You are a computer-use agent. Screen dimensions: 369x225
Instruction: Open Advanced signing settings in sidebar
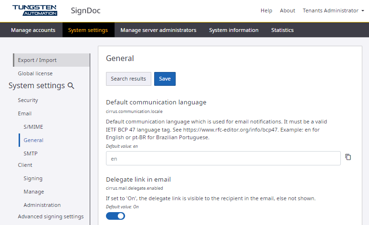[51, 216]
